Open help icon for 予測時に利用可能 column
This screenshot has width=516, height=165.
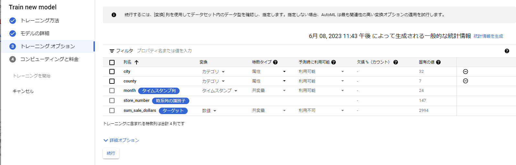(x=334, y=62)
